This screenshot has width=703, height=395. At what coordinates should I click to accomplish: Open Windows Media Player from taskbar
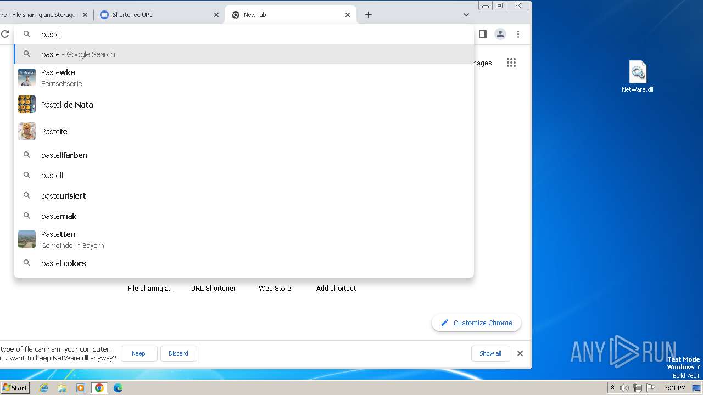pyautogui.click(x=81, y=388)
